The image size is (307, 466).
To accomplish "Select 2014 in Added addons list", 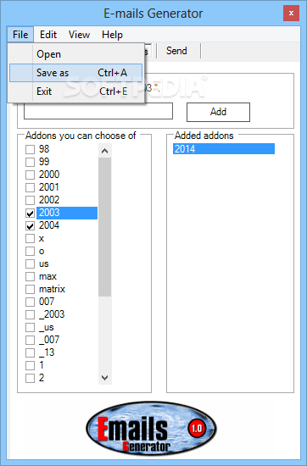I will pos(224,148).
